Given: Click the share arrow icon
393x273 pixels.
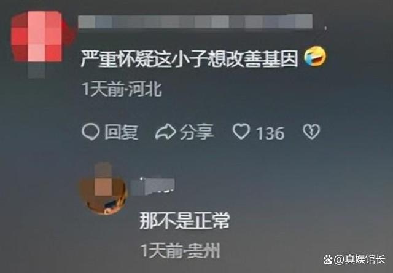Looking at the screenshot, I should (x=165, y=132).
